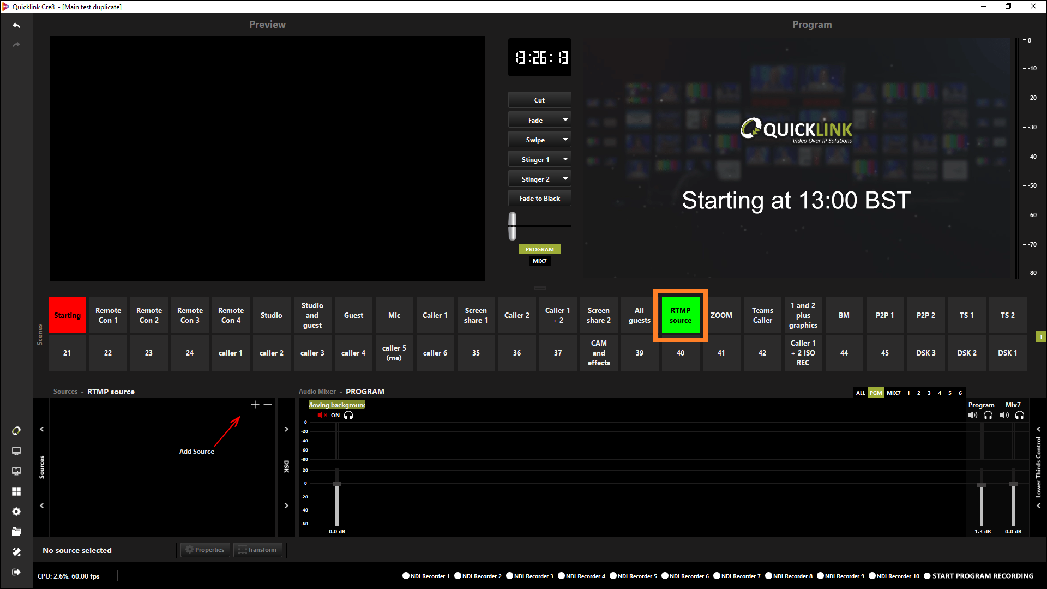Open the Fade transition dropdown arrow

click(565, 120)
